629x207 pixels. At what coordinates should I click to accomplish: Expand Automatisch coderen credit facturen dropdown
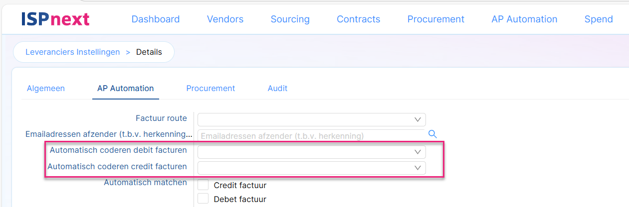tap(418, 168)
